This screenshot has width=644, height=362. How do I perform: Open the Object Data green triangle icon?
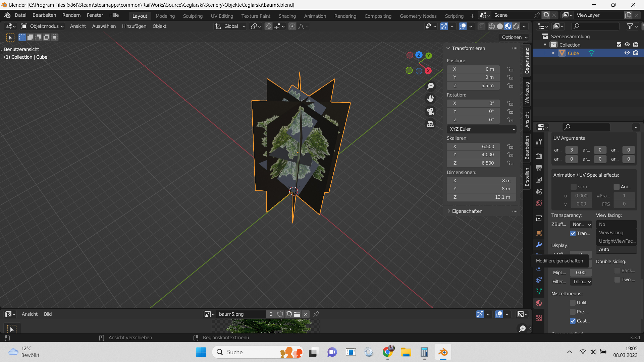click(x=539, y=291)
